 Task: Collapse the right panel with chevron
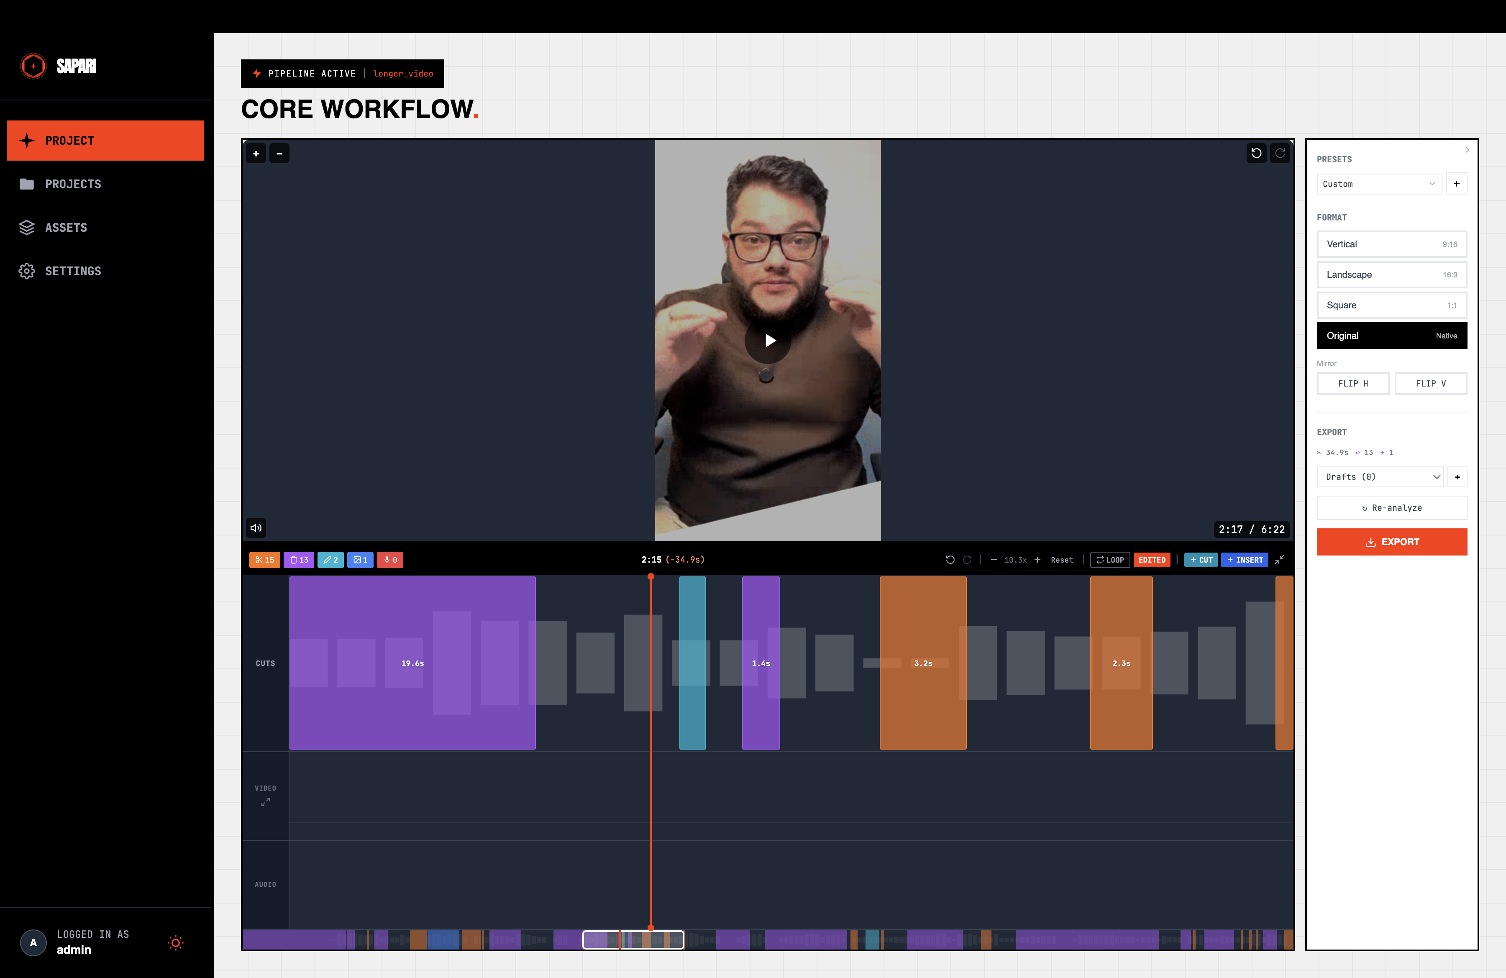[1467, 150]
